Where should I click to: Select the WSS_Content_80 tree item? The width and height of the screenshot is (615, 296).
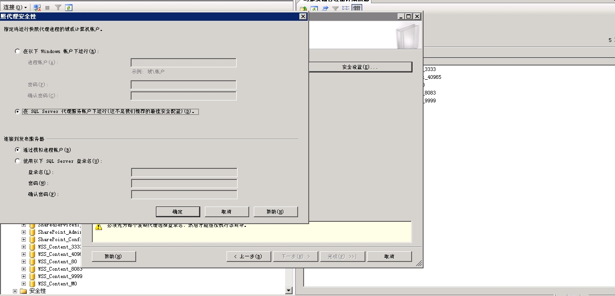(58, 261)
